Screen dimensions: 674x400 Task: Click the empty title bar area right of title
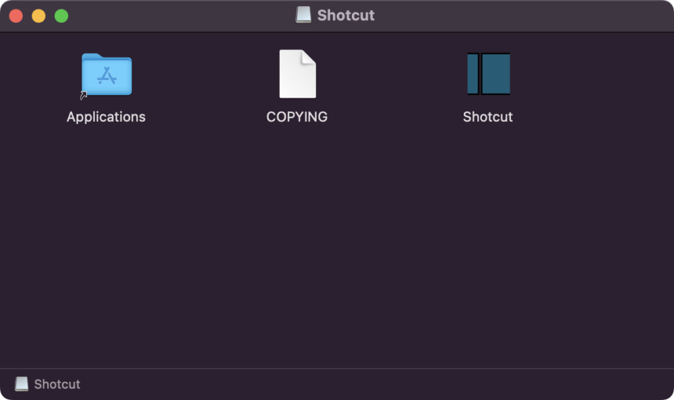516,16
